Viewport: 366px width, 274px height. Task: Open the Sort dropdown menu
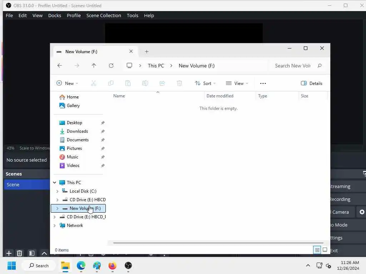[205, 83]
